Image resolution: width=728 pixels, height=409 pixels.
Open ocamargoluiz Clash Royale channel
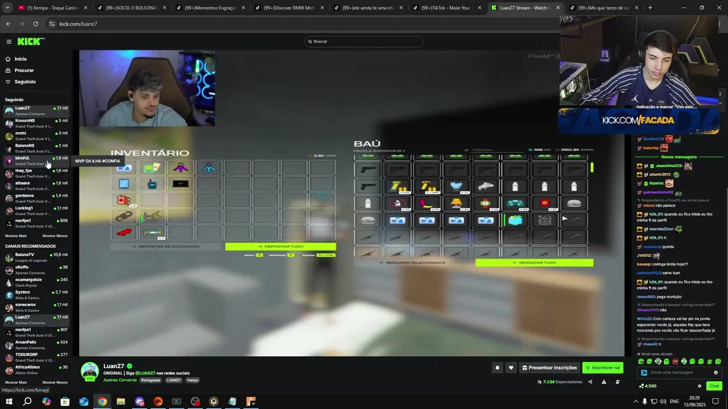coord(36,282)
